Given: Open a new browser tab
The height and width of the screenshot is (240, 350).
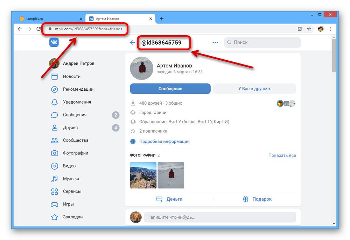Looking at the screenshot, I should click(162, 19).
